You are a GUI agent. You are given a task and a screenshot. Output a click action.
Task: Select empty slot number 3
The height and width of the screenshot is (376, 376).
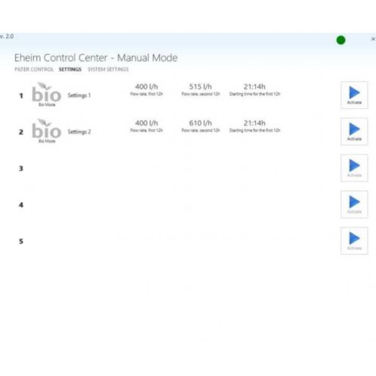pyautogui.click(x=21, y=169)
